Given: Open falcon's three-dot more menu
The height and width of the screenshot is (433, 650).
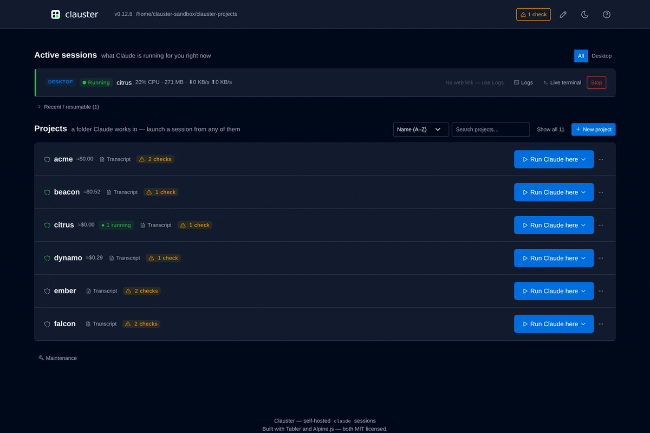Looking at the screenshot, I should pyautogui.click(x=601, y=324).
